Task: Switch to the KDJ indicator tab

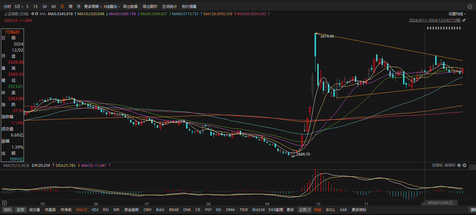Action: tap(95, 210)
